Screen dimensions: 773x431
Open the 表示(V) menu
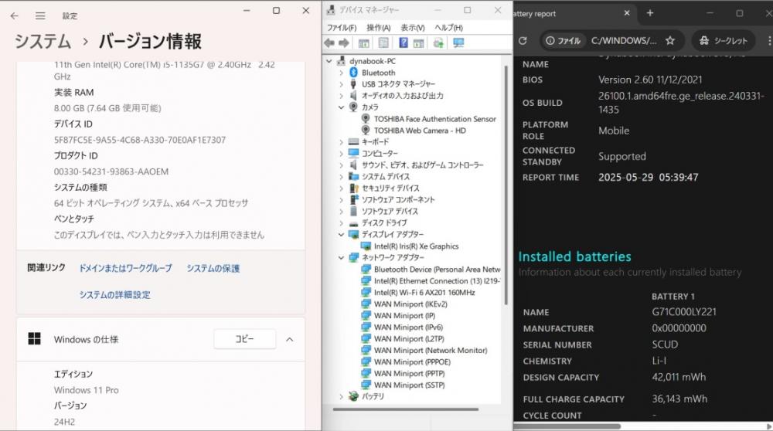coord(413,28)
